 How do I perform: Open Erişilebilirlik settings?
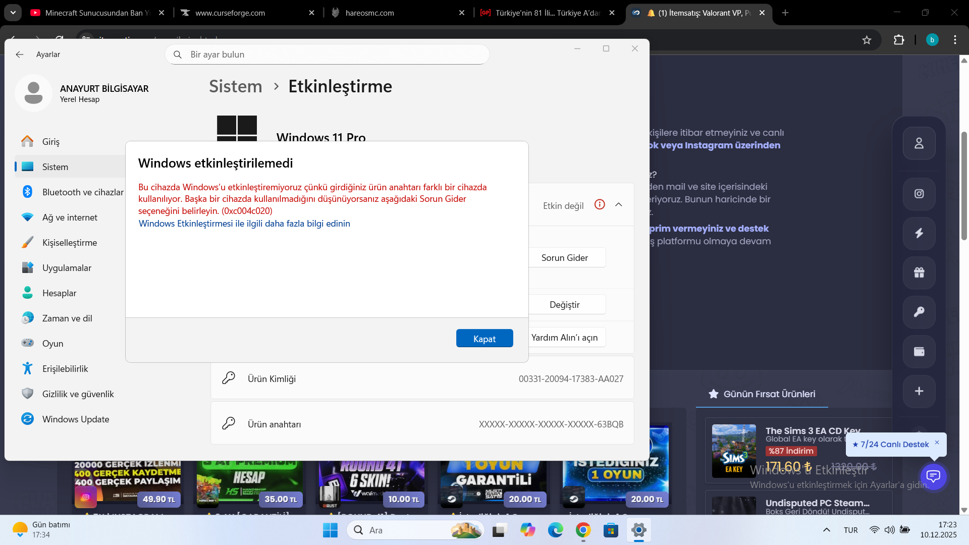(70, 369)
